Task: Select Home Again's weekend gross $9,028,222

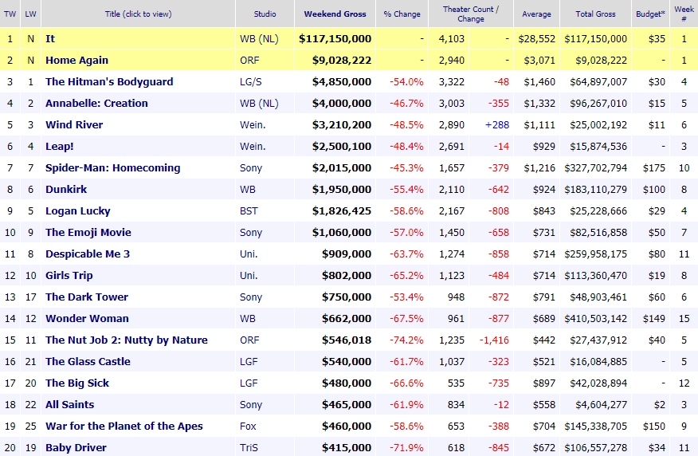Action: [342, 60]
